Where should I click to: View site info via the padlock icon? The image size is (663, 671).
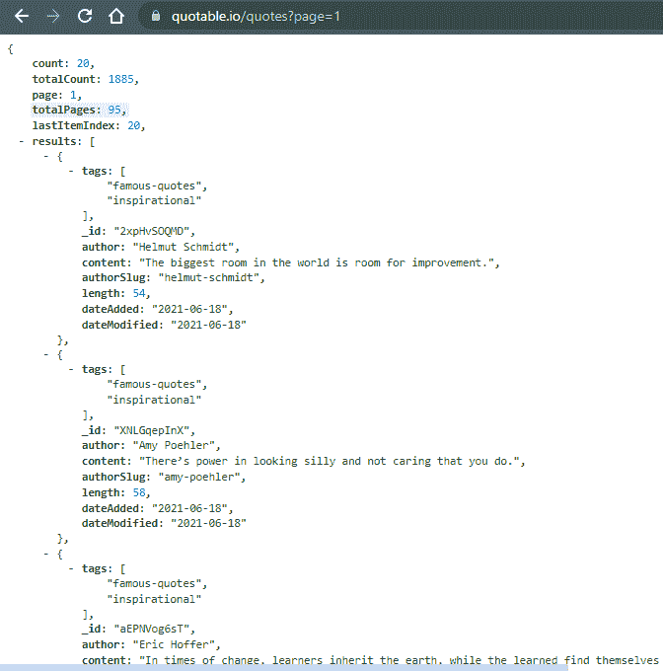coord(155,17)
